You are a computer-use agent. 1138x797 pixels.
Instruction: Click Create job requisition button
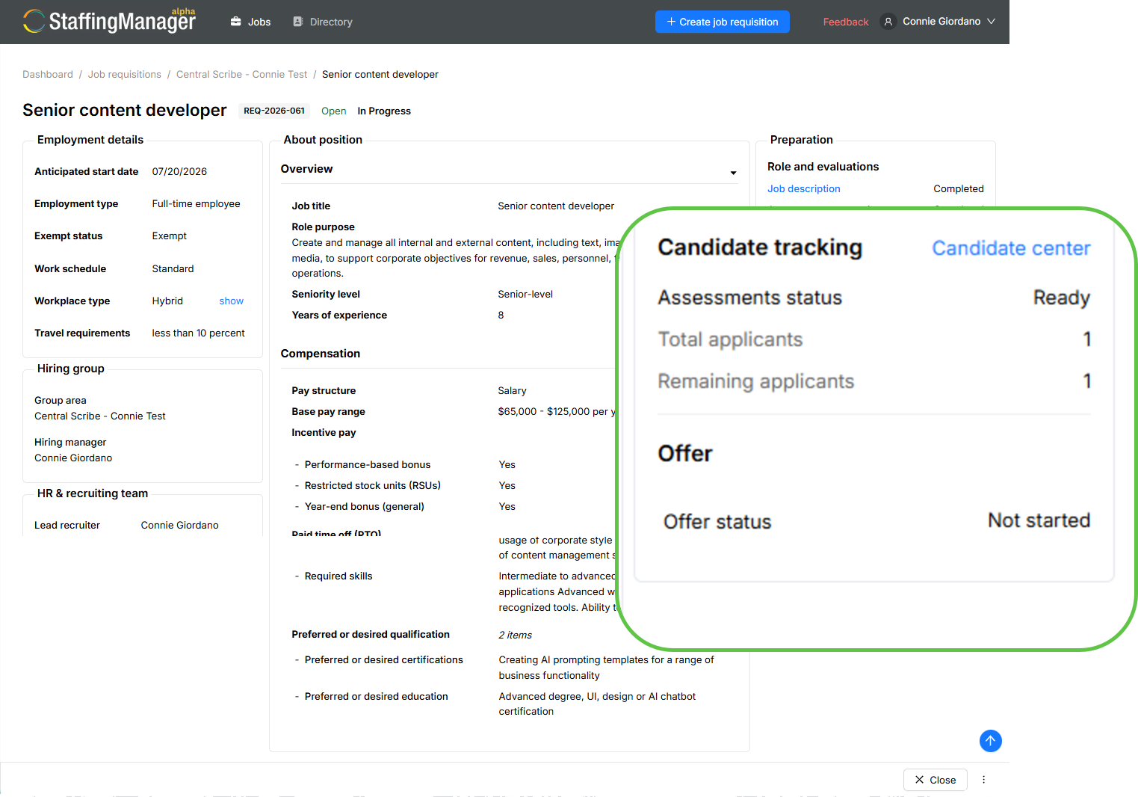(x=723, y=22)
